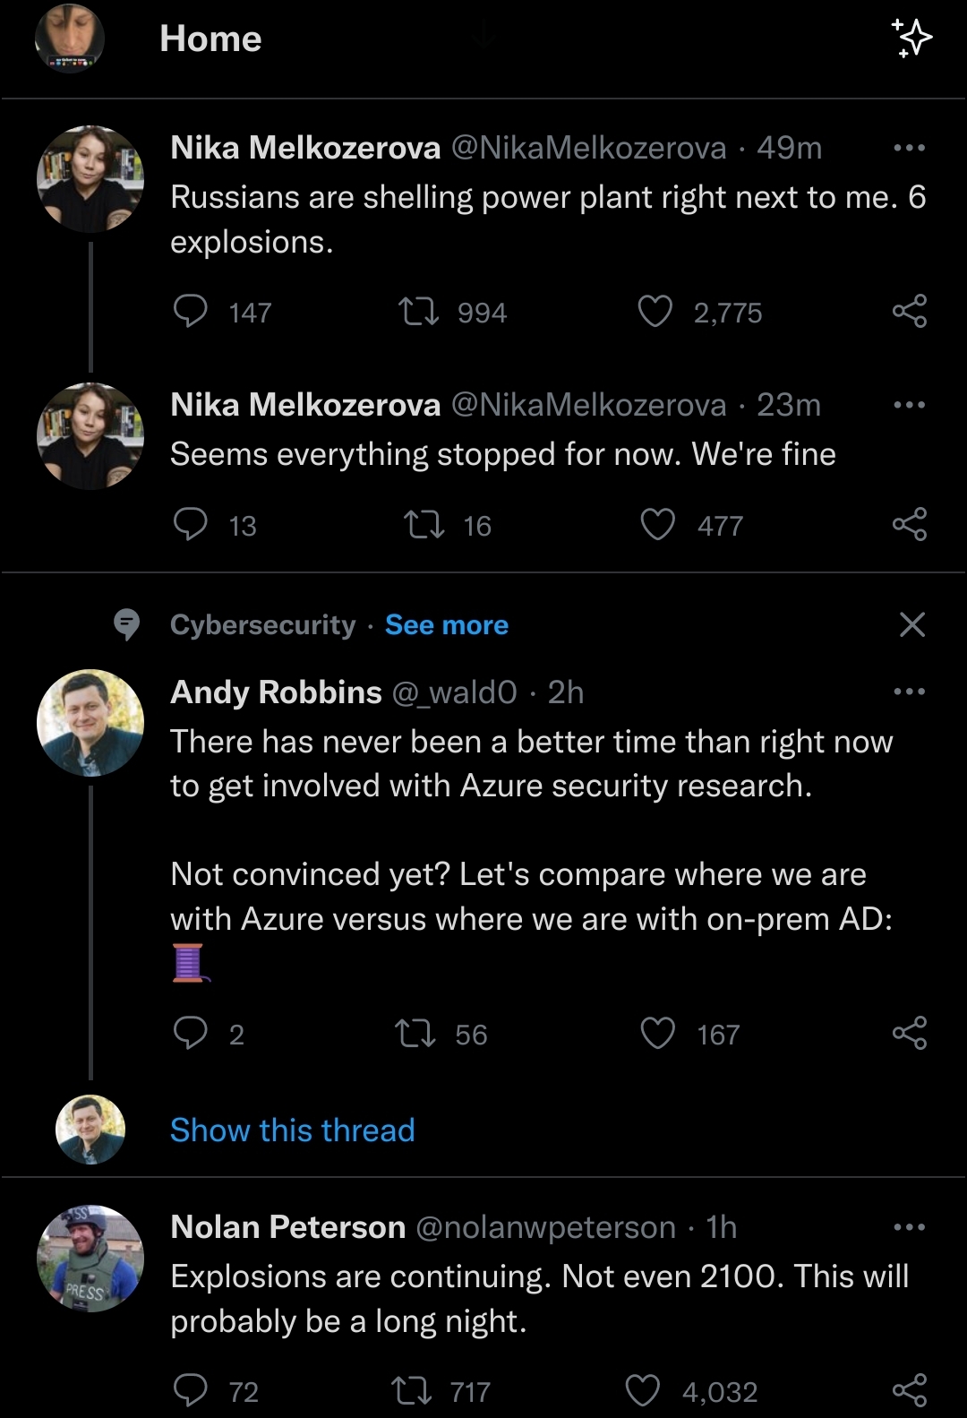Retweet the power plant shelling tweet
This screenshot has width=967, height=1418.
(418, 312)
